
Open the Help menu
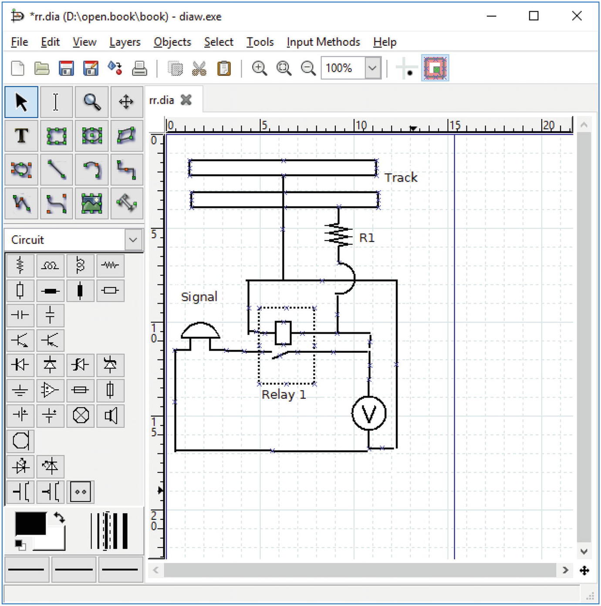coord(385,42)
